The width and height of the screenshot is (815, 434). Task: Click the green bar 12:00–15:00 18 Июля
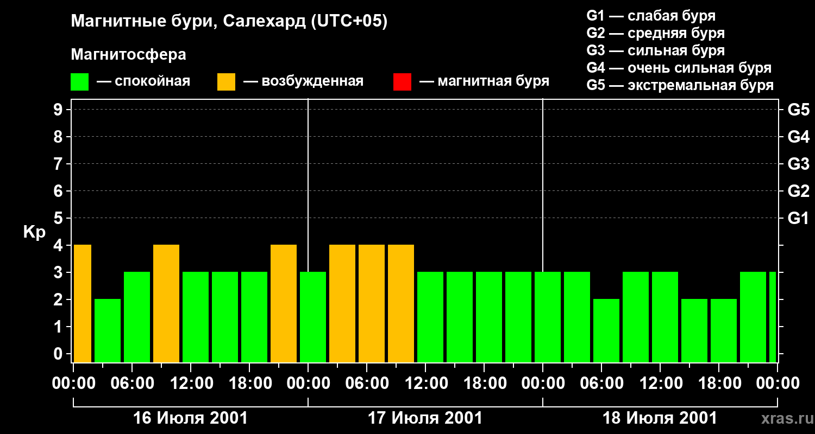665,317
